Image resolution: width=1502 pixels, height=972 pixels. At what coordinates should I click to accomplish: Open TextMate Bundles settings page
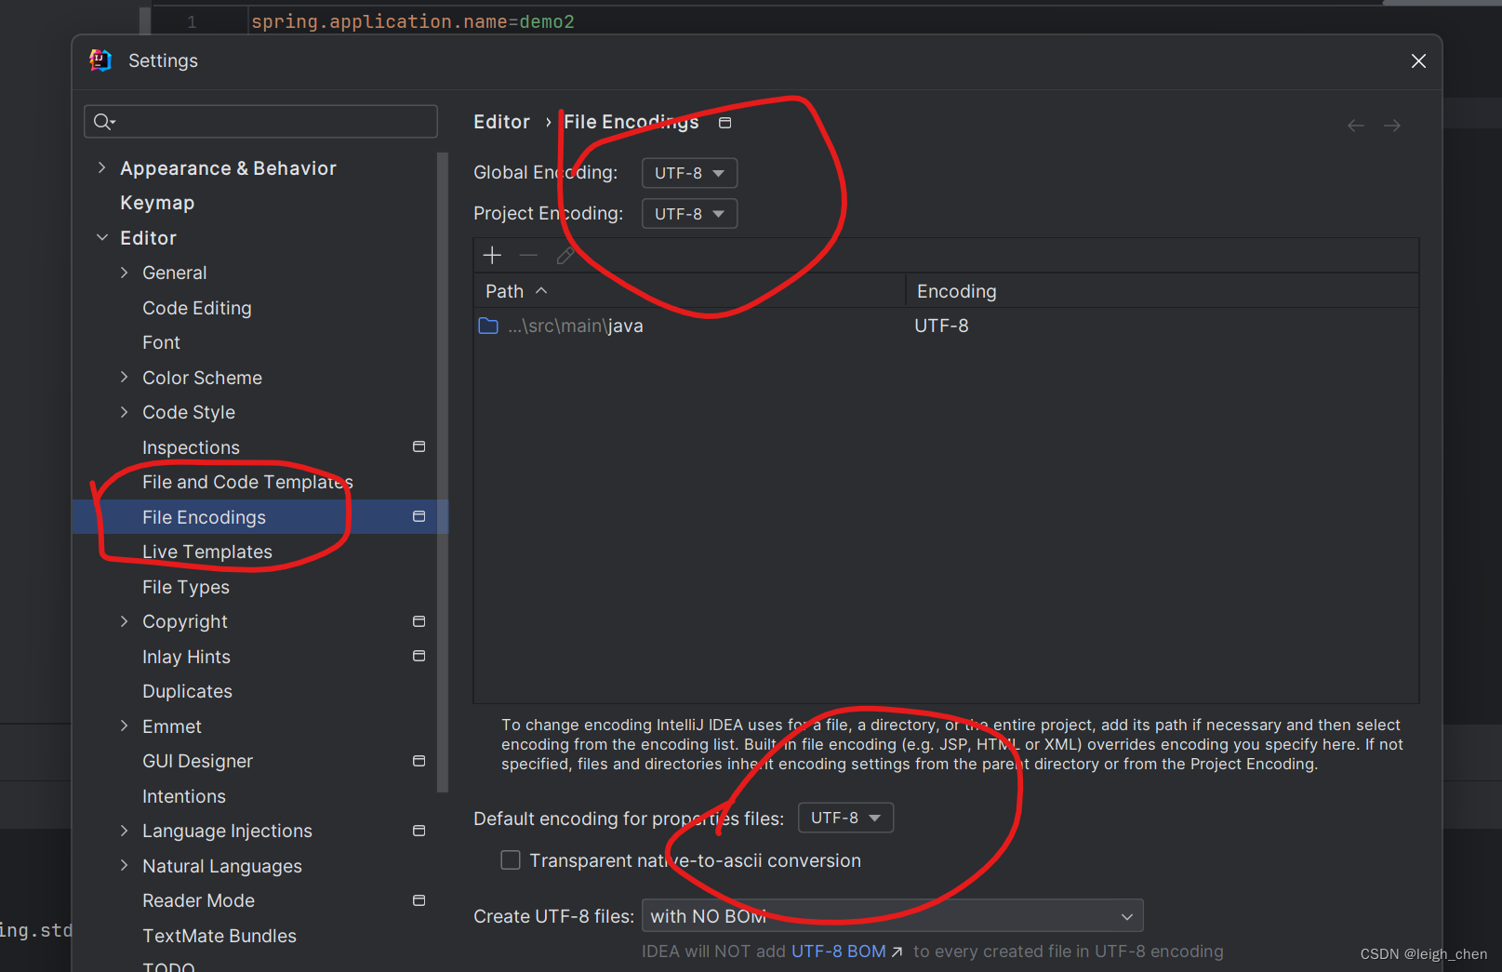click(x=219, y=936)
